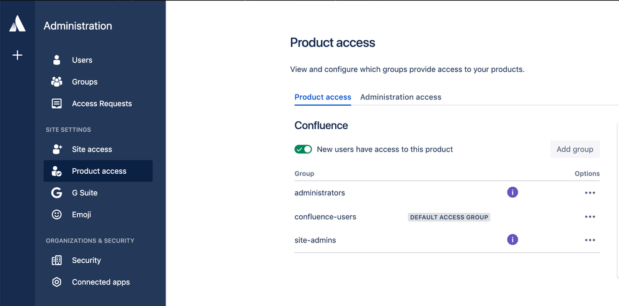Open Groups in the sidebar
The width and height of the screenshot is (619, 306).
coord(98,82)
